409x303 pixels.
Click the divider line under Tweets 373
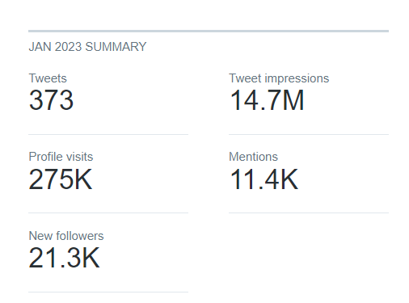[108, 134]
